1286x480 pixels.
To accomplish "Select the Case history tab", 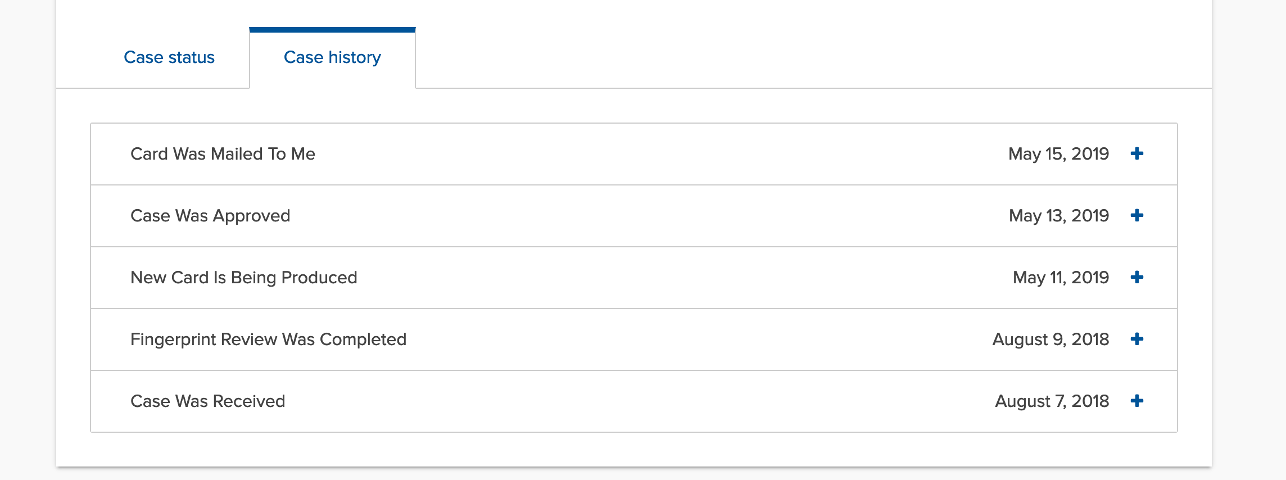I will pos(332,57).
